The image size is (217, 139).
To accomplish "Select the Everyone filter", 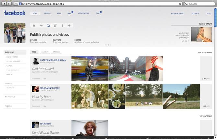I will click(x=15, y=52).
